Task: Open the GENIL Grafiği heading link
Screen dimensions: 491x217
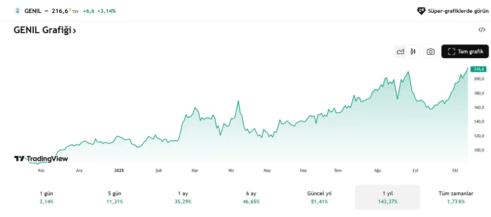Action: pos(45,30)
